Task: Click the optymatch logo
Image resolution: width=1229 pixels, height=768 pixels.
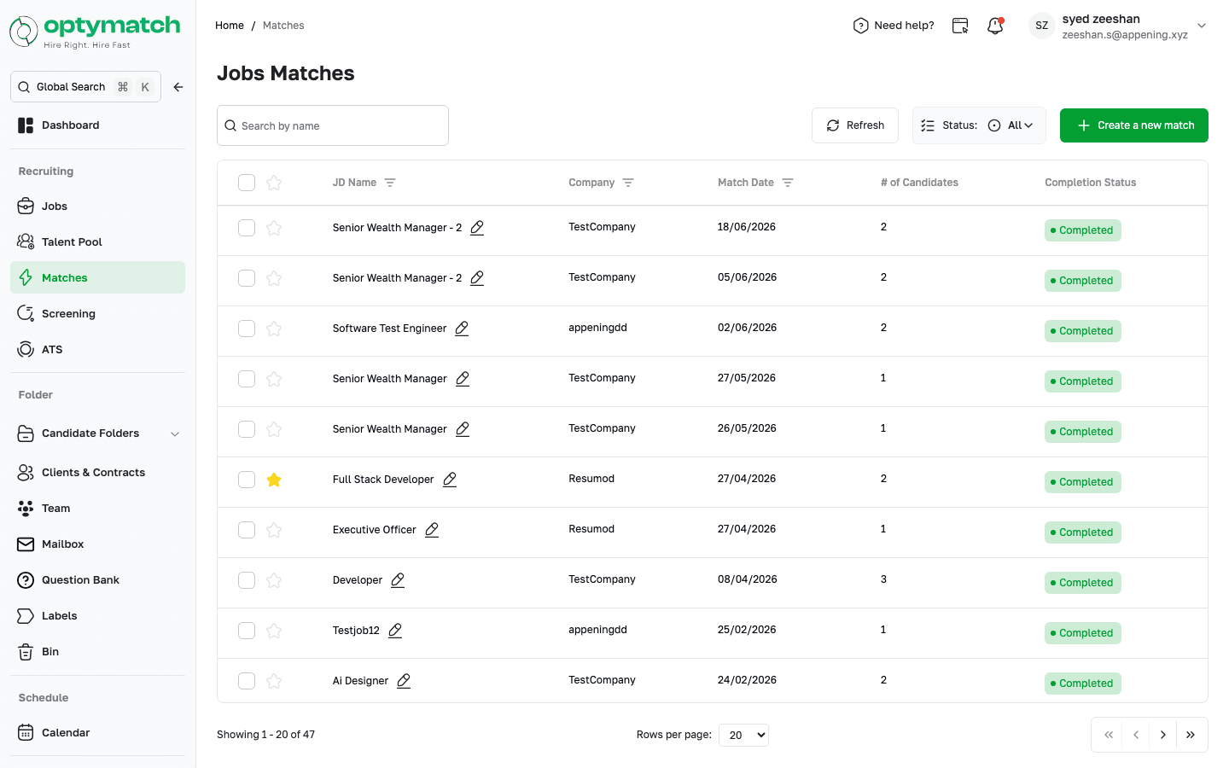Action: click(95, 32)
